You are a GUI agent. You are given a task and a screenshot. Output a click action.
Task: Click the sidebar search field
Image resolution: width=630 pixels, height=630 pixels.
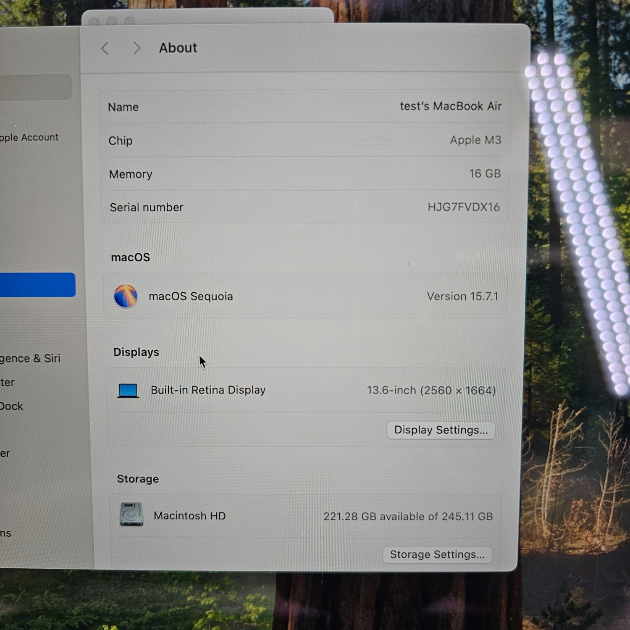point(36,87)
